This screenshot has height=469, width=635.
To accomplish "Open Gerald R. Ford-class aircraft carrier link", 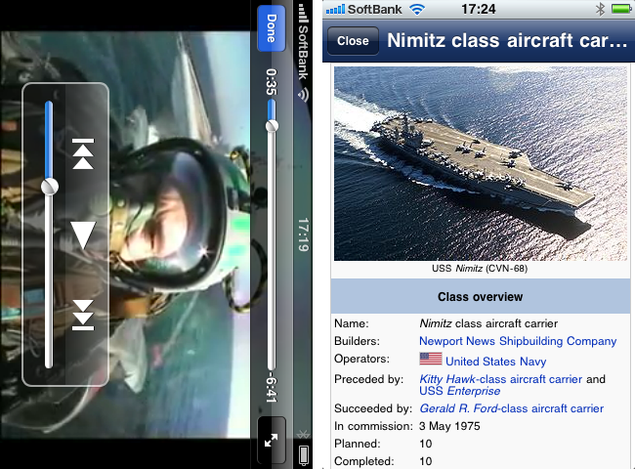I will click(x=512, y=408).
